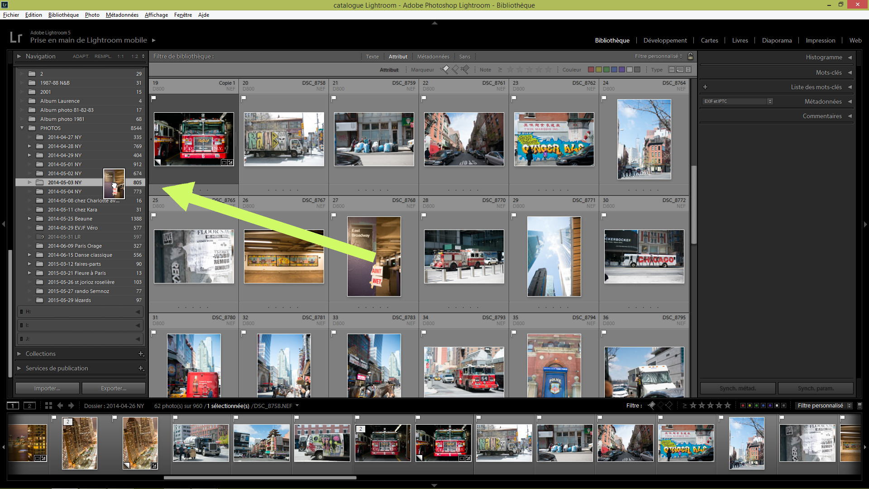Toggle flag on photo DSC_8770
The height and width of the screenshot is (489, 869).
[x=424, y=215]
